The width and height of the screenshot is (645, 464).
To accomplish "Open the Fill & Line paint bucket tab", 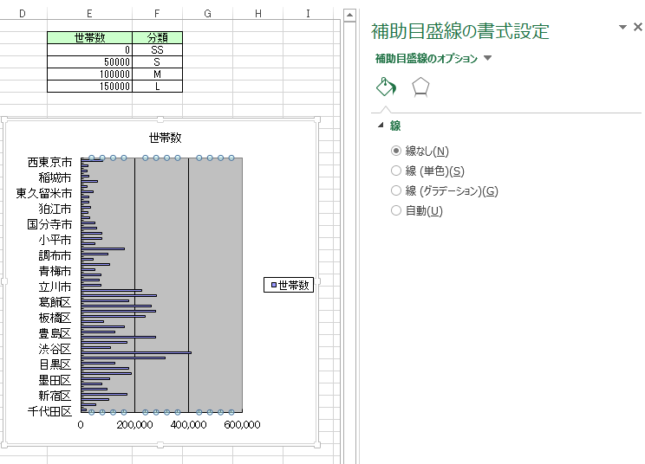I will [386, 87].
